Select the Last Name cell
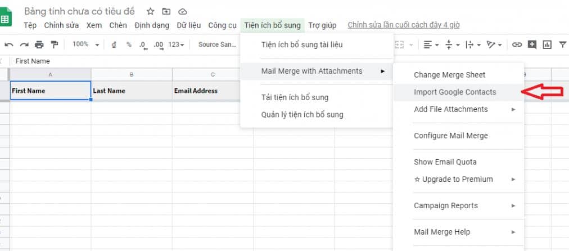Viewport: 569px width, 251px height. tap(132, 91)
